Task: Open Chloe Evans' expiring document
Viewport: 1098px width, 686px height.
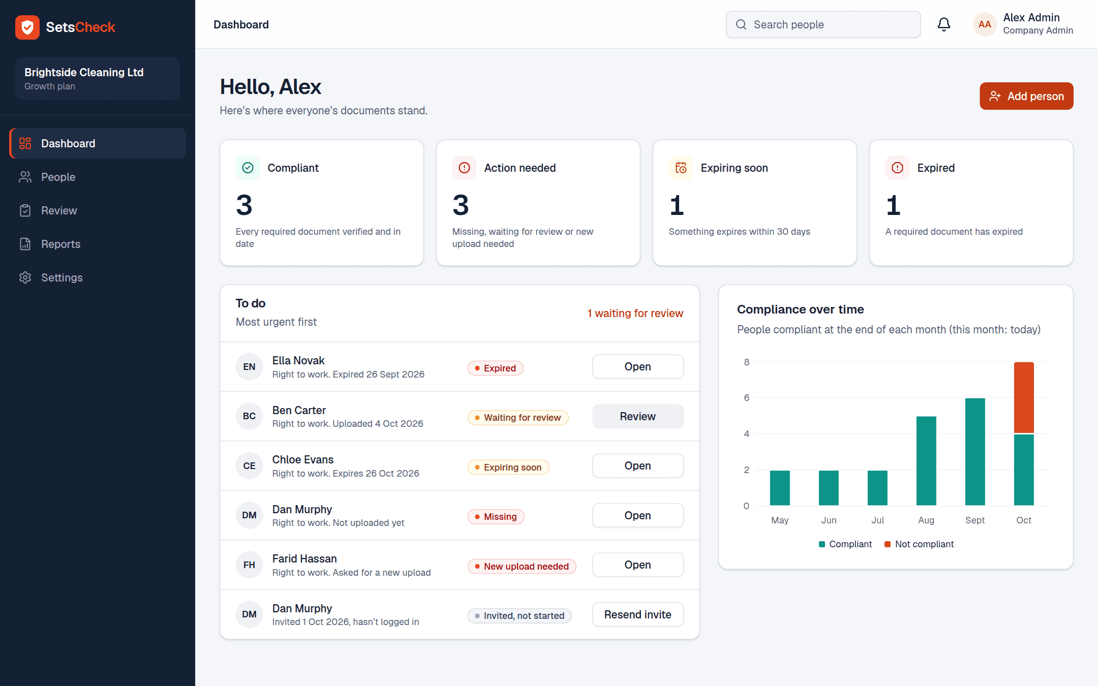Action: 638,466
